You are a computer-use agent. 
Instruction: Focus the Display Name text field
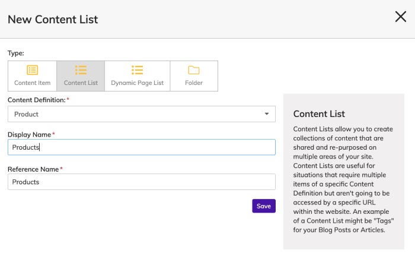pos(141,147)
